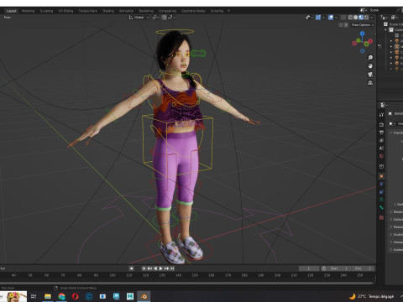
Task: Open the Output properties tab
Action: (381, 133)
